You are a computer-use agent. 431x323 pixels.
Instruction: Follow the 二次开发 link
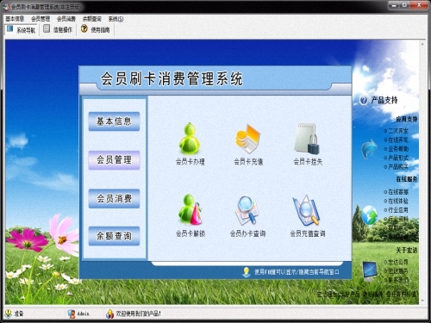click(398, 131)
